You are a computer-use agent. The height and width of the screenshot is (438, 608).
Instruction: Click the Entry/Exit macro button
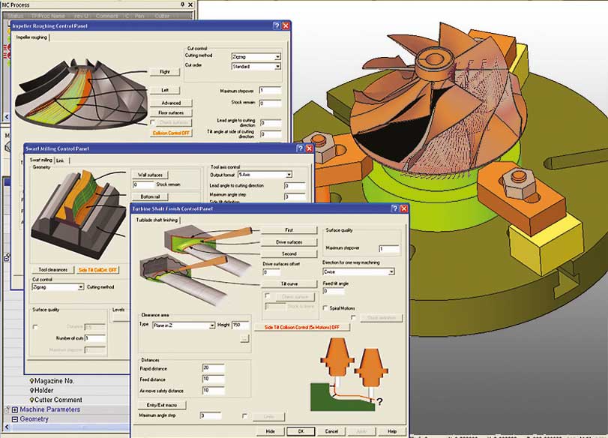tap(162, 405)
